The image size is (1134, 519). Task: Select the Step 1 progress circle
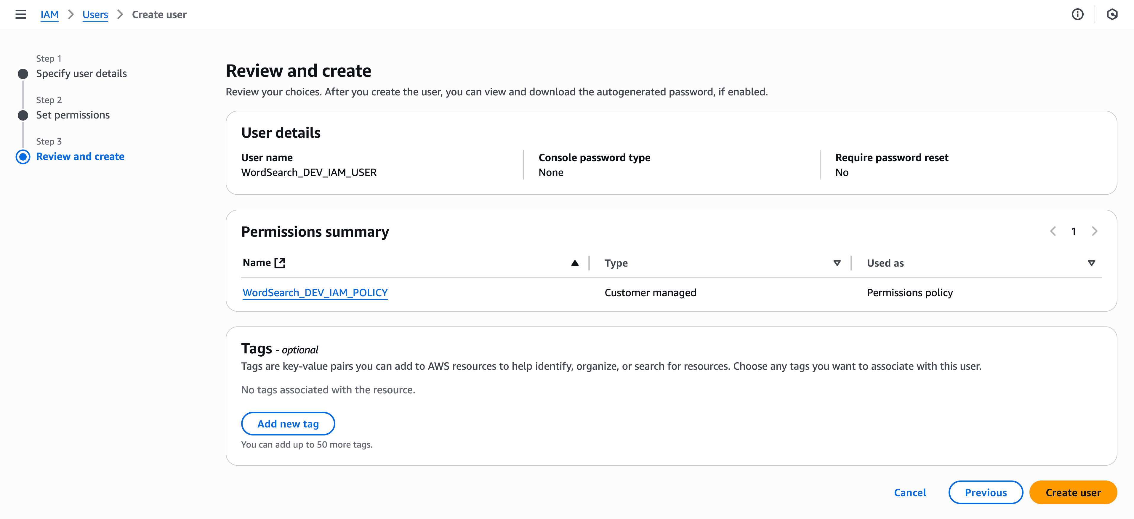[x=23, y=73]
